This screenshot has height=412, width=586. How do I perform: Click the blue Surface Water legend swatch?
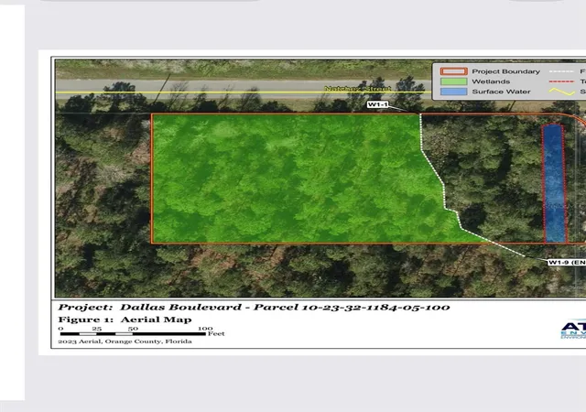coord(454,92)
